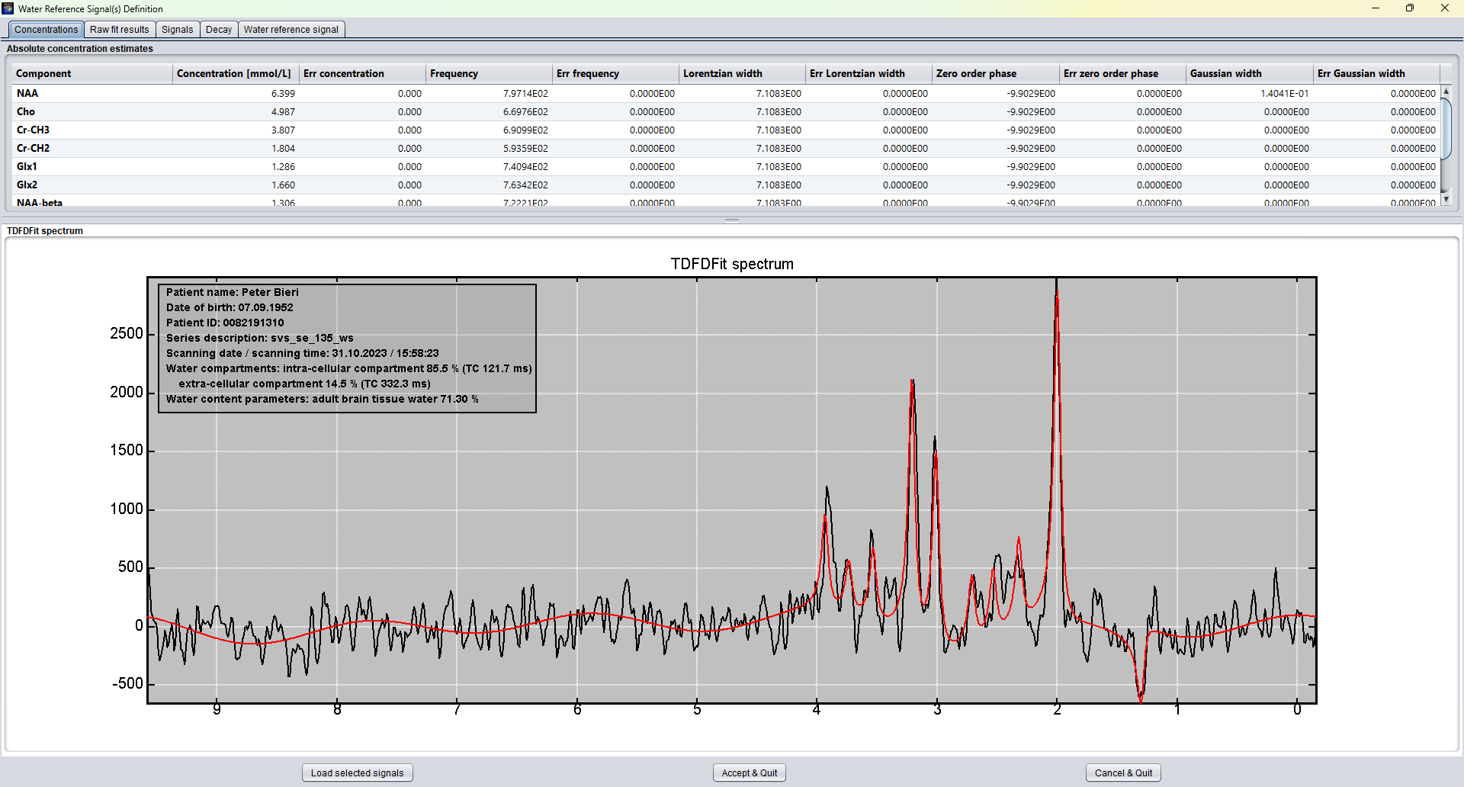Image resolution: width=1464 pixels, height=787 pixels.
Task: Minimize the Water Reference Signal window
Action: click(x=1376, y=8)
